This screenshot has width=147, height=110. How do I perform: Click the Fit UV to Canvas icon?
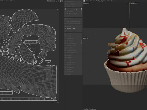click(65, 29)
